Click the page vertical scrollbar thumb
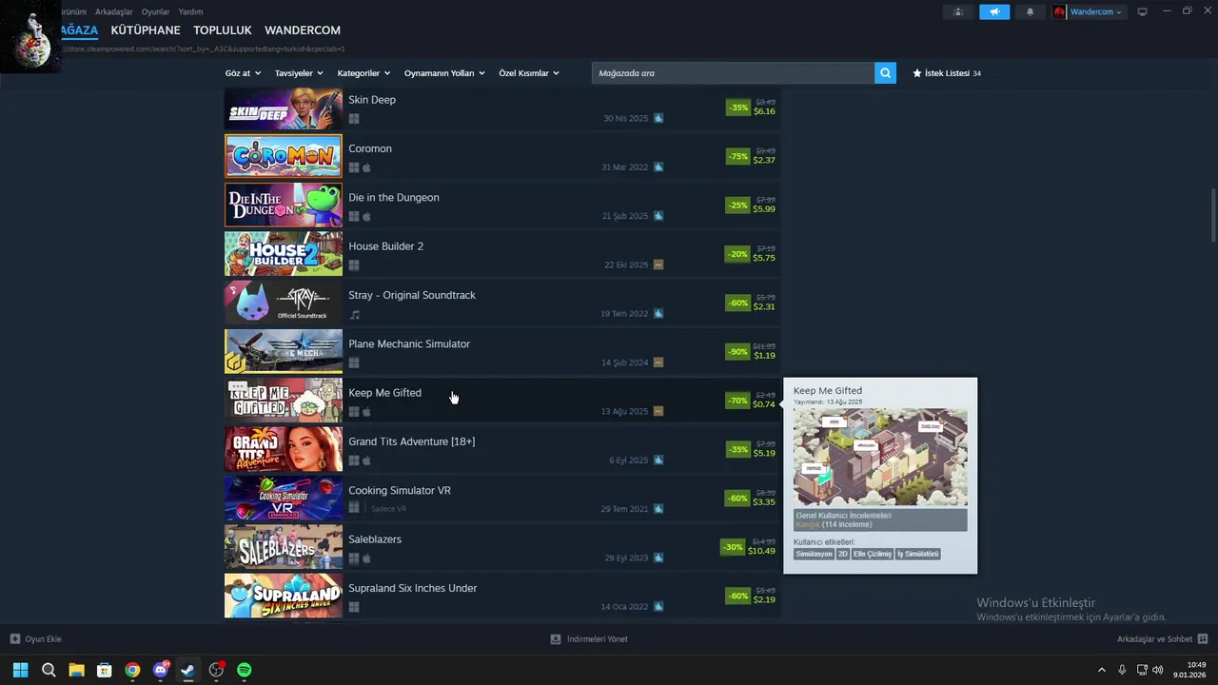 point(1212,216)
